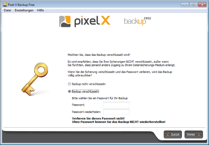This screenshot has width=209, height=145.
Task: Click the orange-gray pixelX logo square
Action: pos(65,21)
